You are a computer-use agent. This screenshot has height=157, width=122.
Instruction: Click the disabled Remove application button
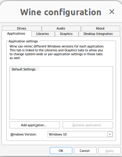88,125
